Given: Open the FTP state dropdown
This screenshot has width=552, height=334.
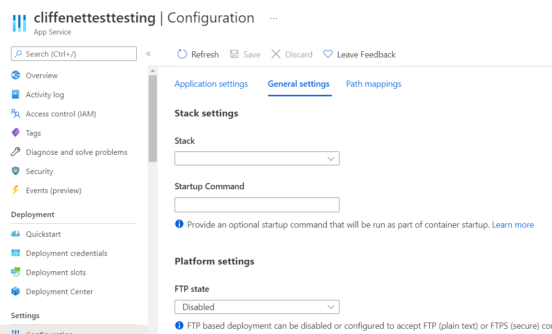Looking at the screenshot, I should pos(257,307).
